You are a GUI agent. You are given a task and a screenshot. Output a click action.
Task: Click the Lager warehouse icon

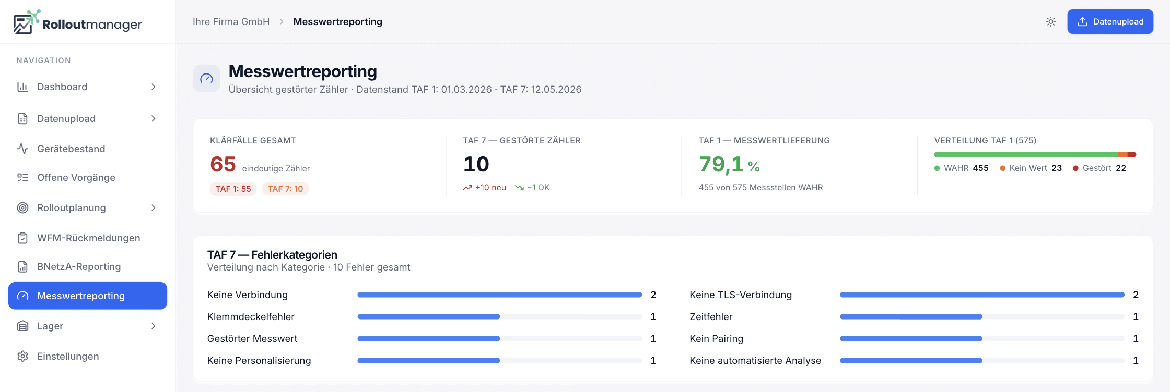tap(22, 326)
